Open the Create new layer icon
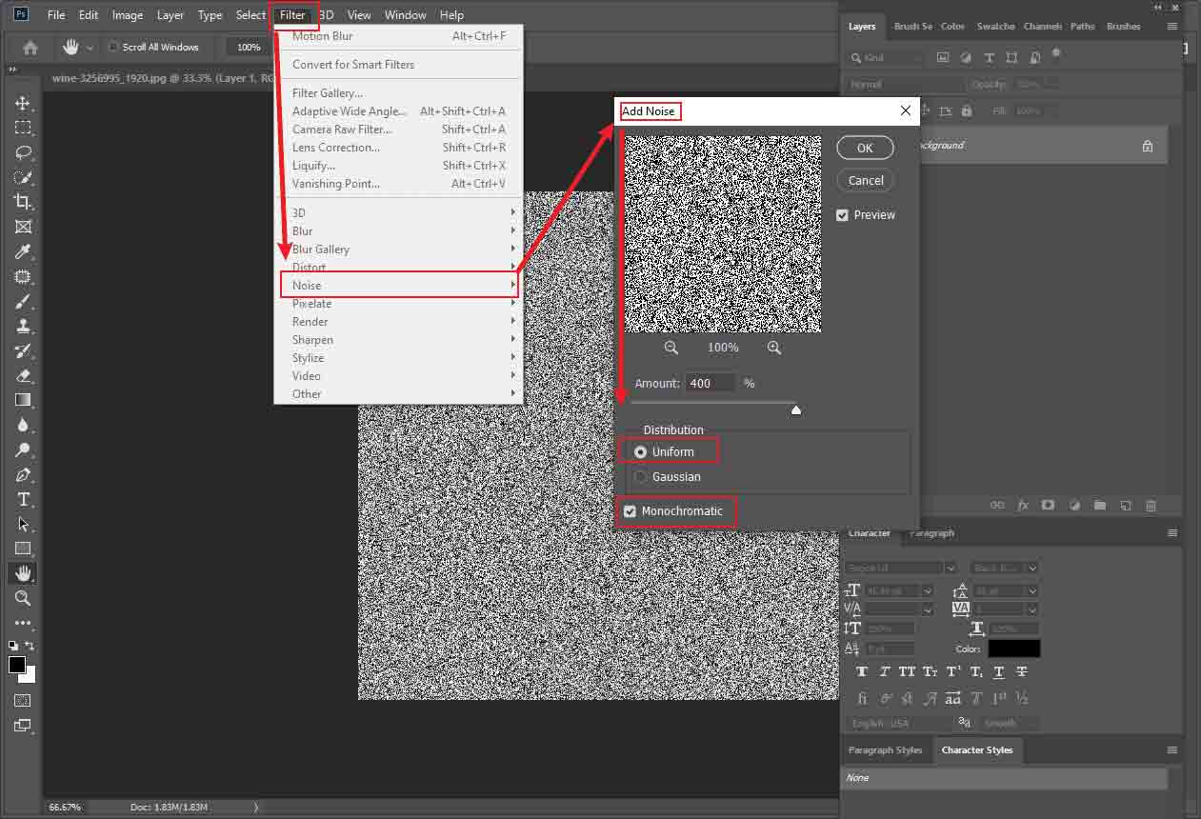Viewport: 1201px width, 819px height. 1125,505
